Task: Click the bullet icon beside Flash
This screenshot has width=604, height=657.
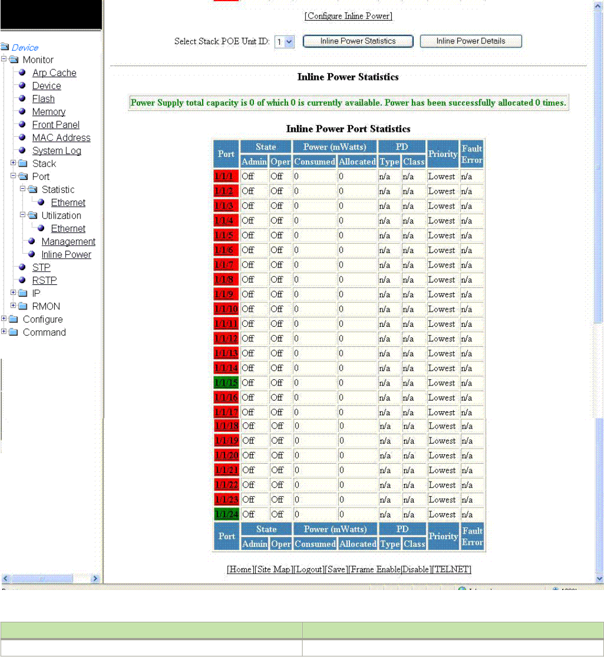Action: 22,98
